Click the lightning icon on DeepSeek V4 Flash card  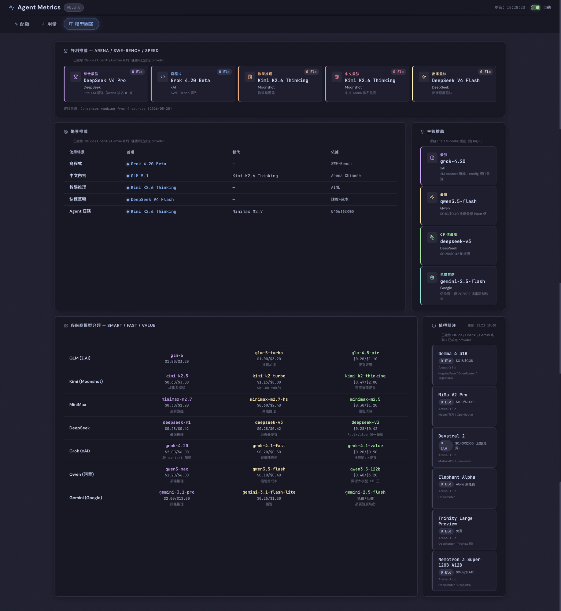424,77
